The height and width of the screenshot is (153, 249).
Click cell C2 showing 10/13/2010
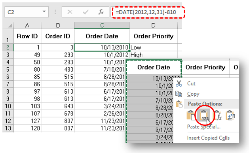coord(102,47)
